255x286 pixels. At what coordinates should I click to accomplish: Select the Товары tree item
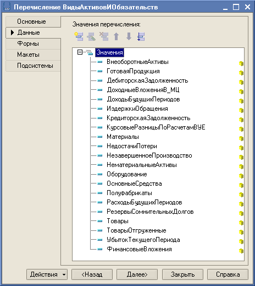coord(118,221)
